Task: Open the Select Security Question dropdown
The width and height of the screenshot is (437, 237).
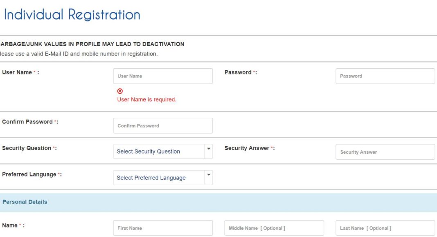Action: coord(163,152)
